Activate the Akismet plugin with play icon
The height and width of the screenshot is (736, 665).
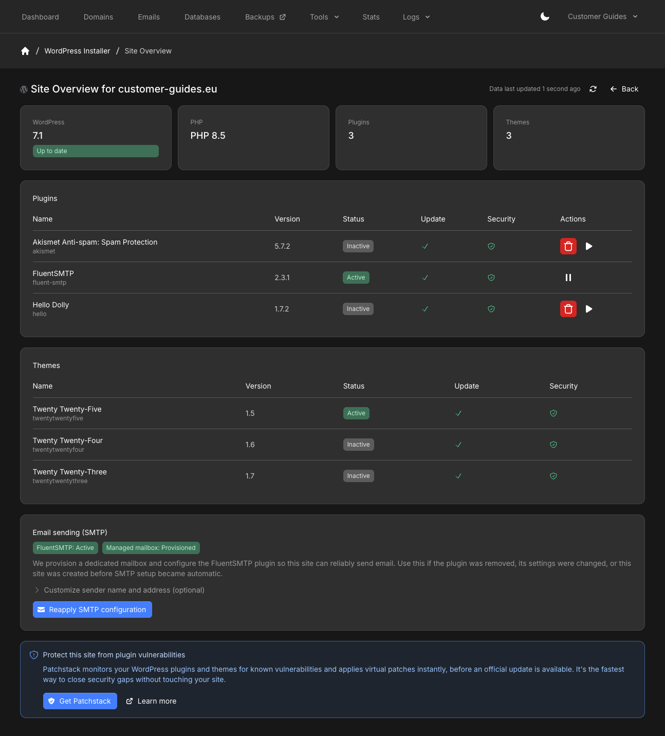pyautogui.click(x=589, y=246)
